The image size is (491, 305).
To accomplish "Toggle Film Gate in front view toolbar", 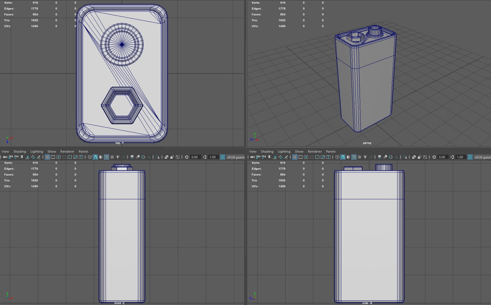I will (53, 157).
